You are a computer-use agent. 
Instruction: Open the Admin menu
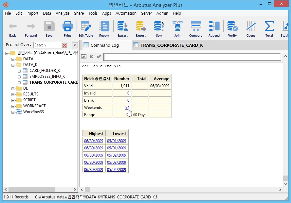click(x=162, y=13)
